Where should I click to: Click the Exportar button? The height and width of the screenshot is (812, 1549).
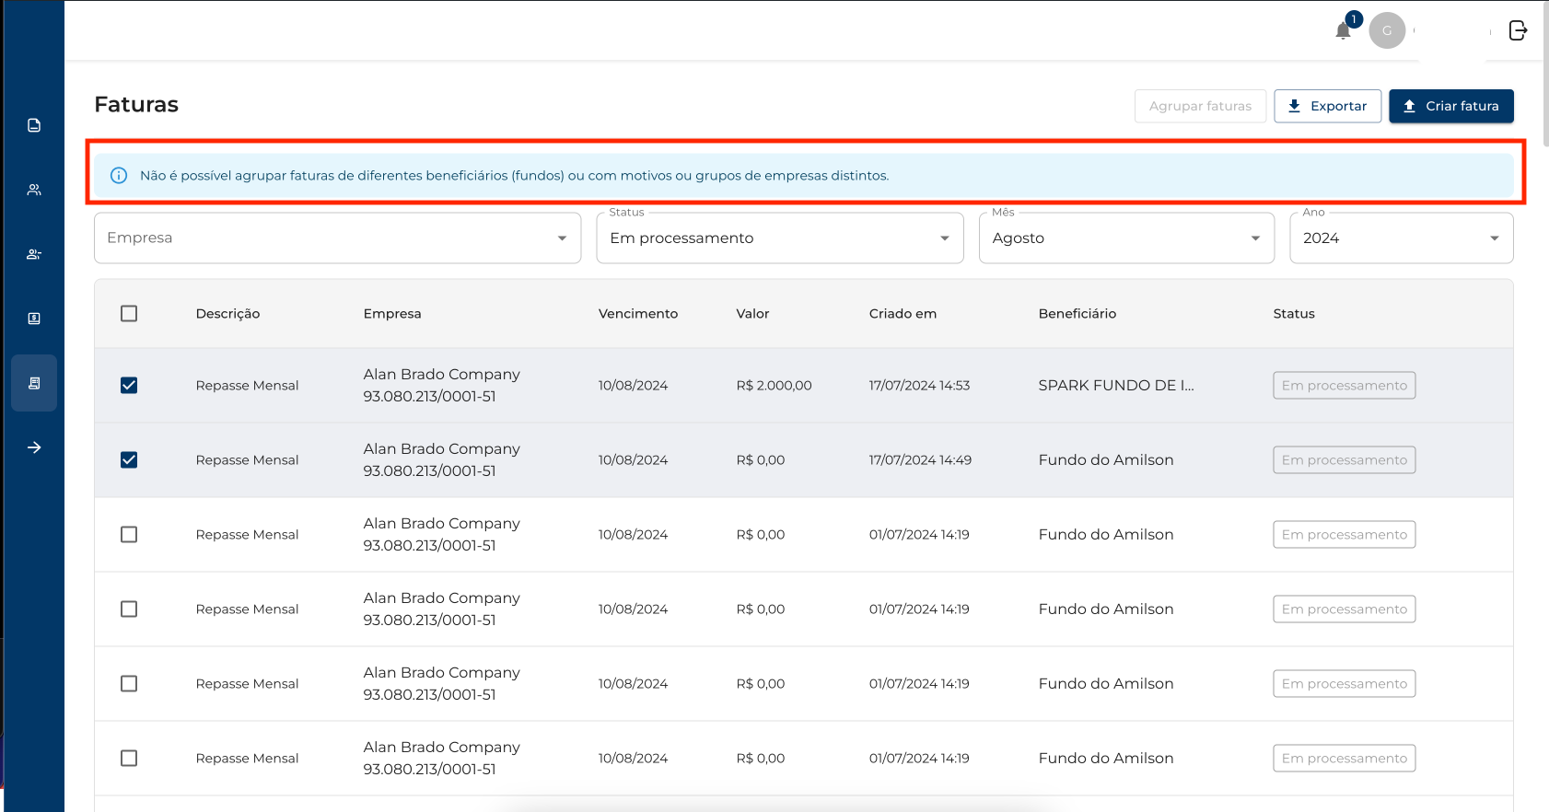tap(1327, 106)
